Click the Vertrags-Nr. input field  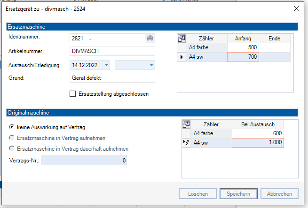tap(84, 161)
